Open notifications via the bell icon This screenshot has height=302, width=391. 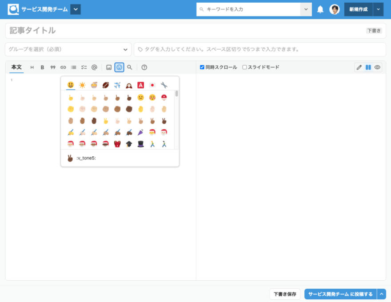click(320, 9)
